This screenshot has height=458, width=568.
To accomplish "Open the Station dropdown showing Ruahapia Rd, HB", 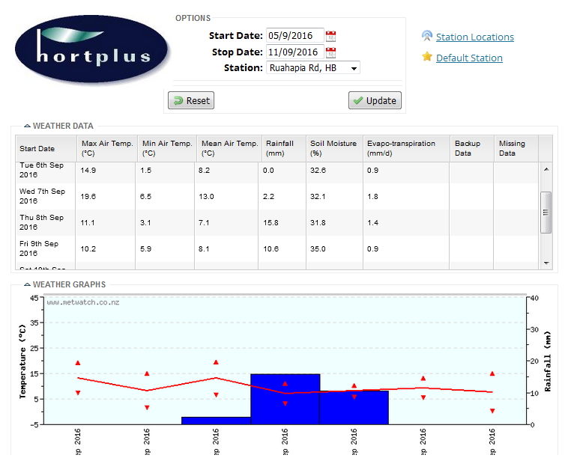I will [313, 67].
